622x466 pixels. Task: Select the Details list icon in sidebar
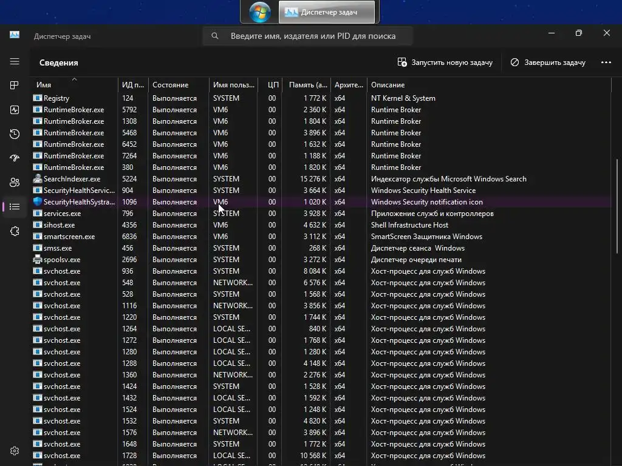coord(15,206)
